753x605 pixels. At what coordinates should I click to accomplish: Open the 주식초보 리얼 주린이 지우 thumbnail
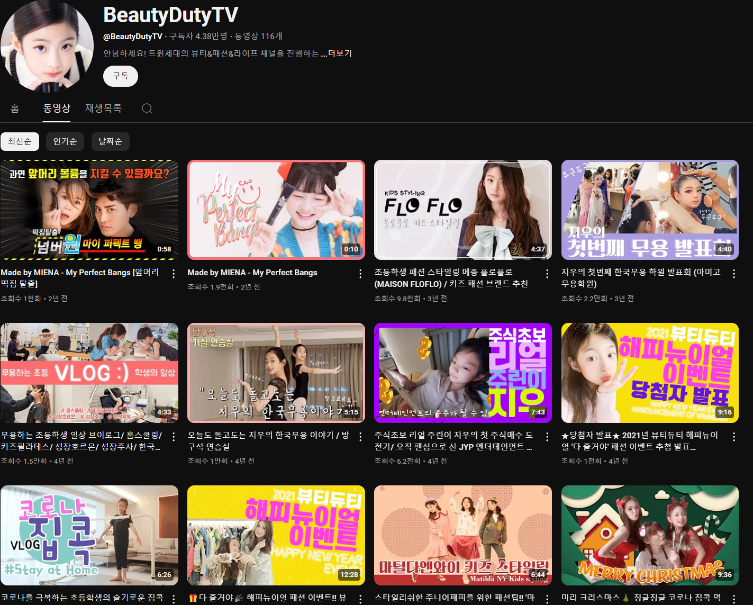point(463,373)
